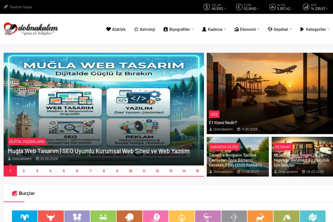Click the SEYAHAT category tag

coord(283,147)
